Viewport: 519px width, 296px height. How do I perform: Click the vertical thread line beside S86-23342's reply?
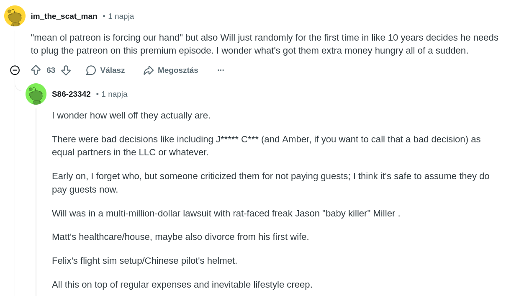tap(36, 201)
